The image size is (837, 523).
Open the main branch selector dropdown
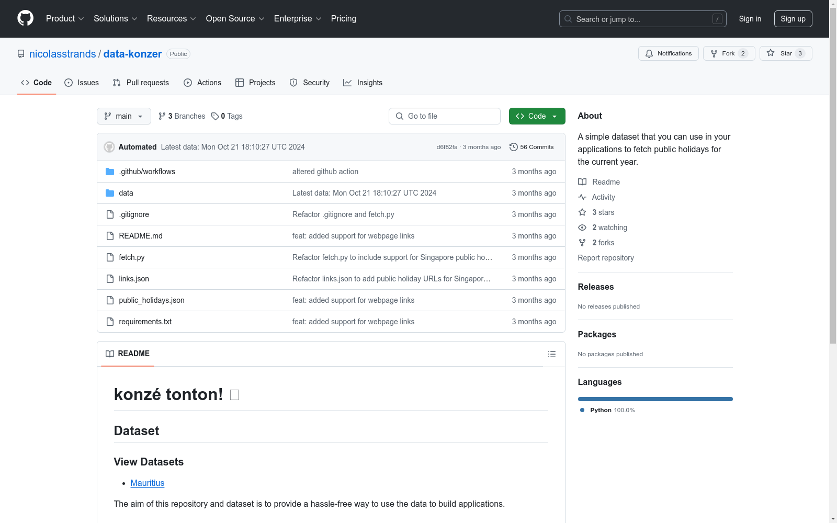[124, 116]
